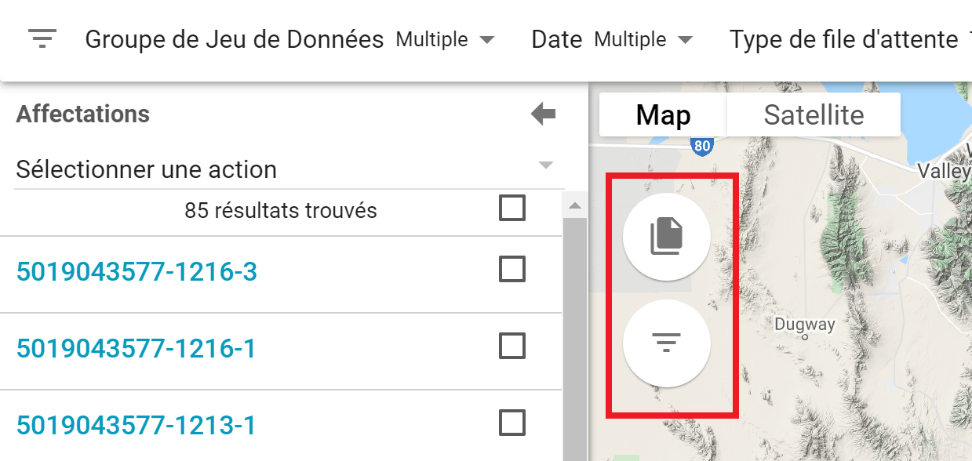Open assignment link 5019043577-1216-3
972x461 pixels.
tap(137, 271)
